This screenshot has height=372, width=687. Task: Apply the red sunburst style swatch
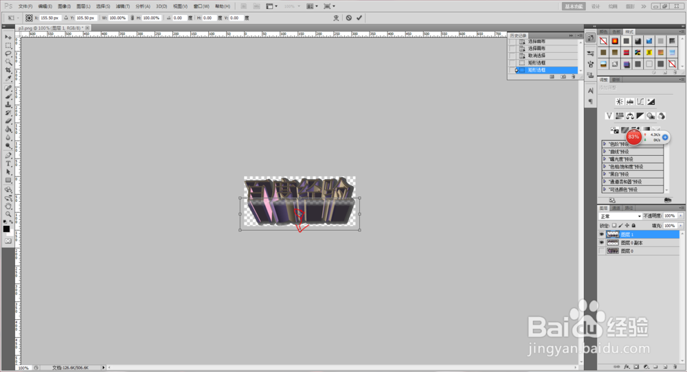coord(615,41)
